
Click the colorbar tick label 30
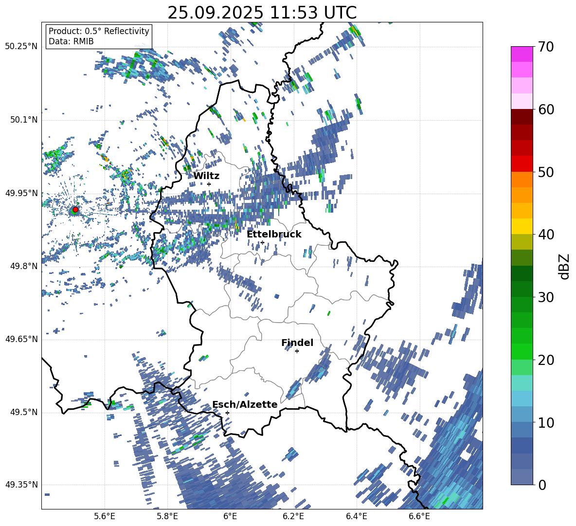tap(546, 297)
